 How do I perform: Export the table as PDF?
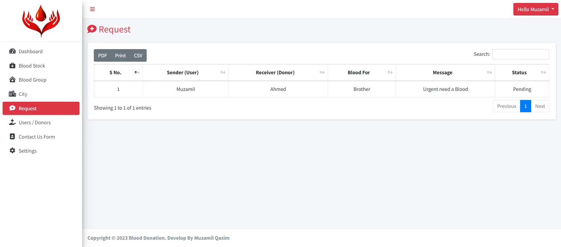[103, 56]
